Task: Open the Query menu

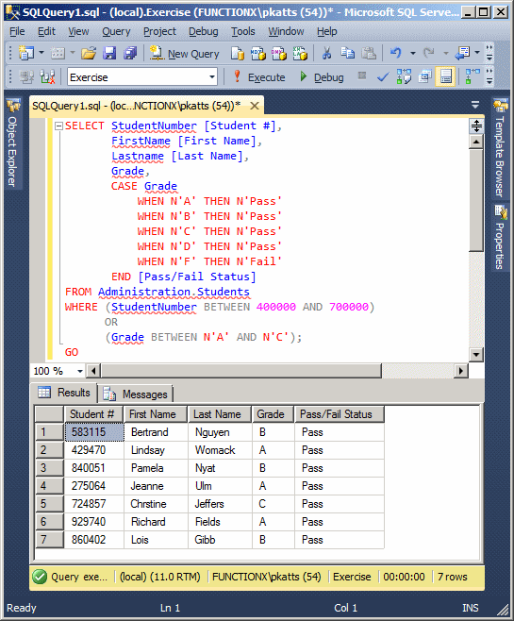Action: point(116,31)
